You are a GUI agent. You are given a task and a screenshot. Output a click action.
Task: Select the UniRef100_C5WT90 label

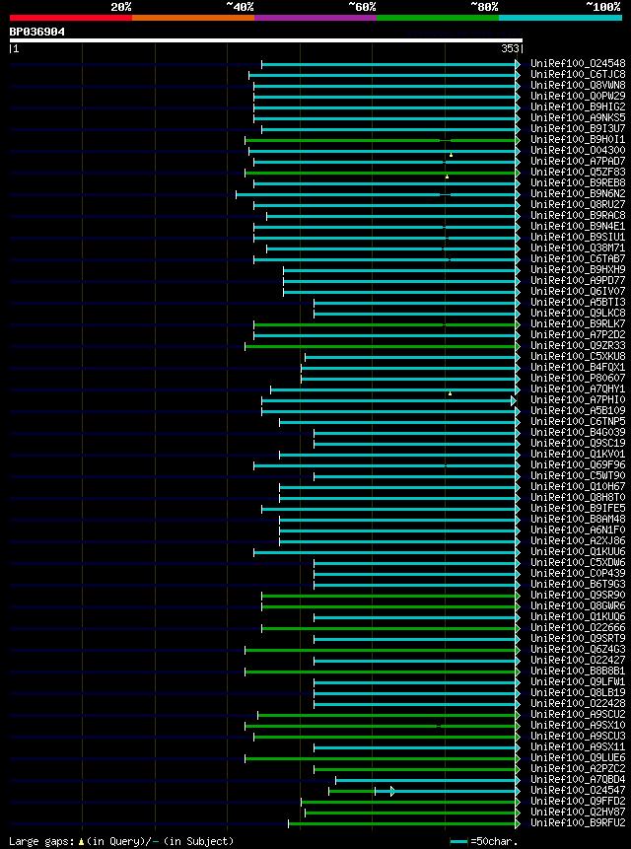click(x=578, y=476)
